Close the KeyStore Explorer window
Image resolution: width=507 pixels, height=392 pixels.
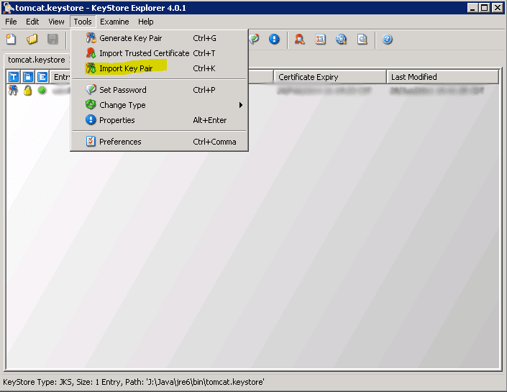(498, 8)
